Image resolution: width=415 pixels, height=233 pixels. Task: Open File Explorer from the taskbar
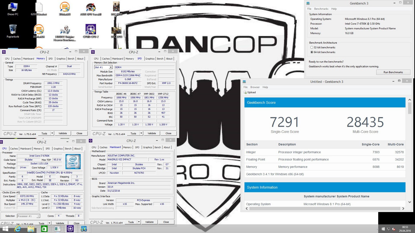point(31,229)
